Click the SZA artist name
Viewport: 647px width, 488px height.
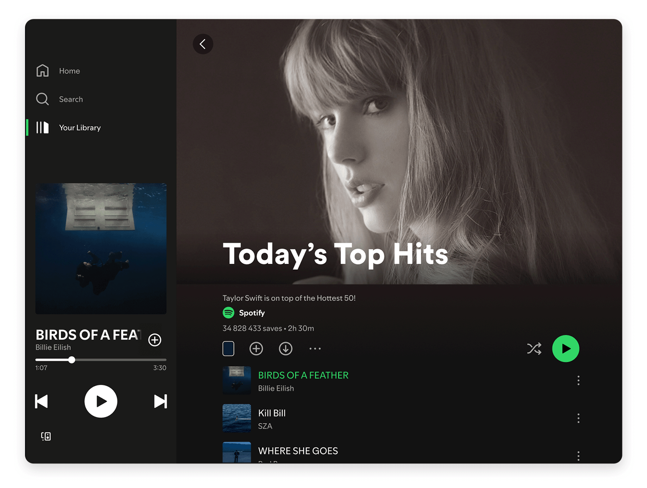265,426
